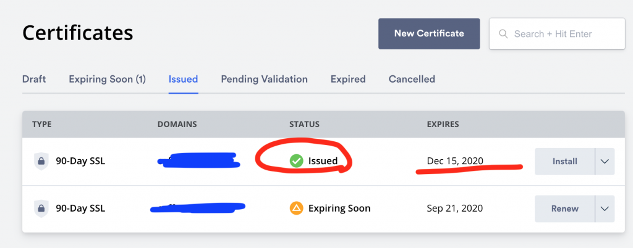Focus the Search + Hit Enter field
Screen dimensions: 633x248
click(x=557, y=34)
